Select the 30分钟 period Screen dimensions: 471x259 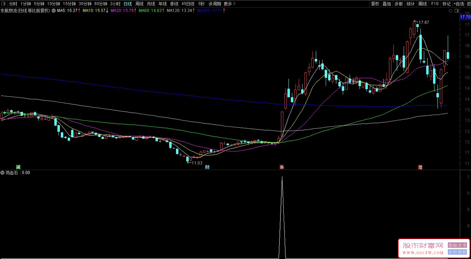85,4
